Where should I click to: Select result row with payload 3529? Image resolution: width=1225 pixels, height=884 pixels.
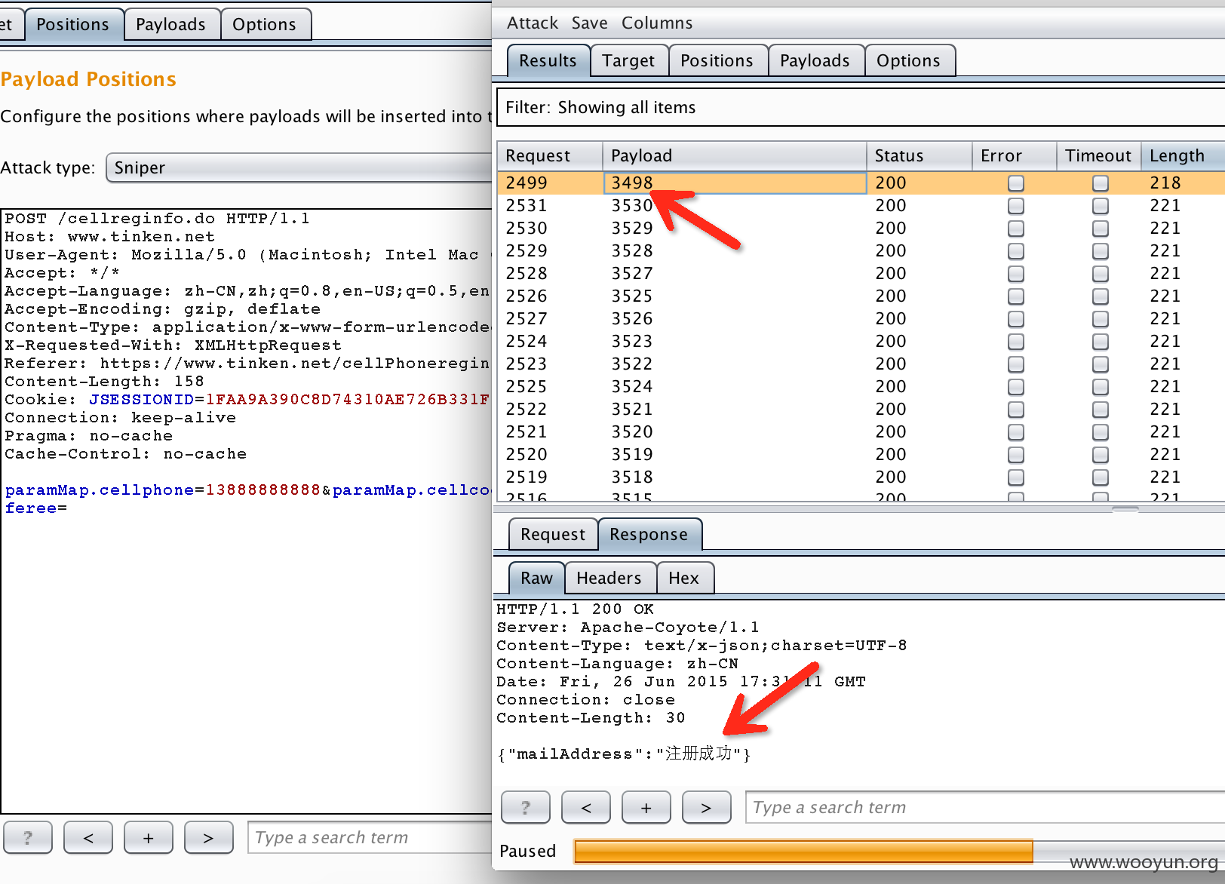point(860,228)
